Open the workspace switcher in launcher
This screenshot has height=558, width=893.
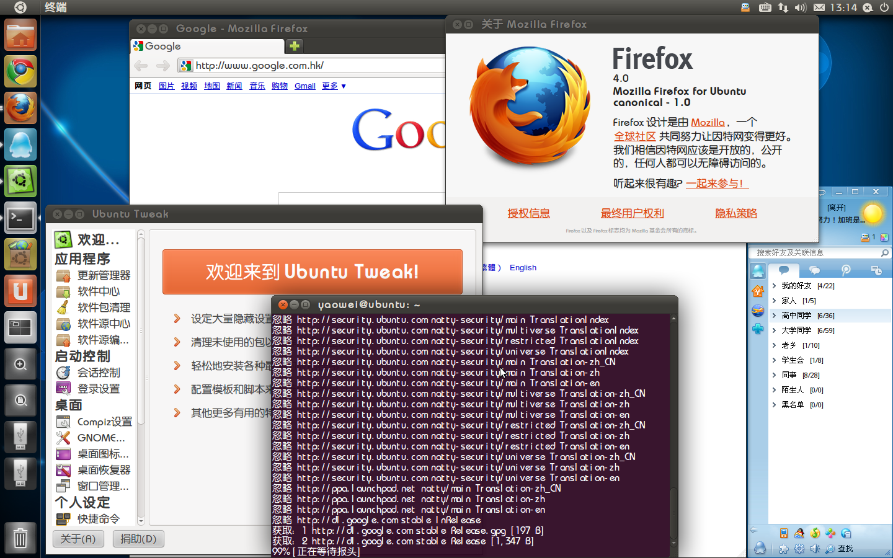20,327
